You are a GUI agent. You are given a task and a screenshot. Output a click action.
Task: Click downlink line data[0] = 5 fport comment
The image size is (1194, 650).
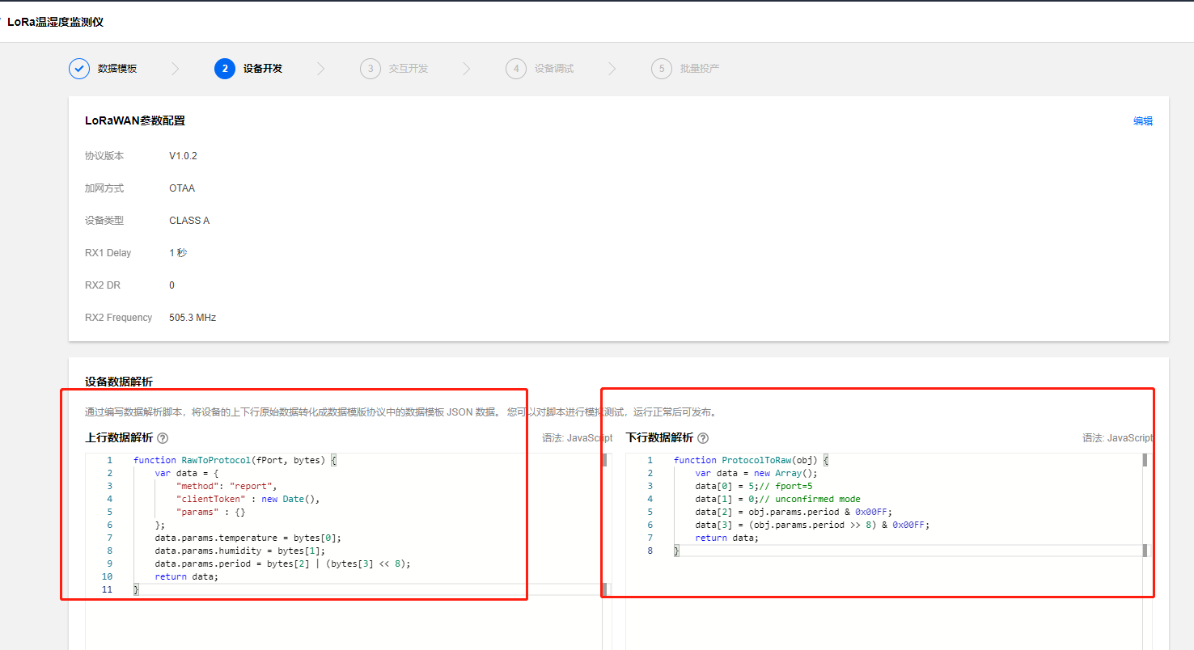(754, 486)
